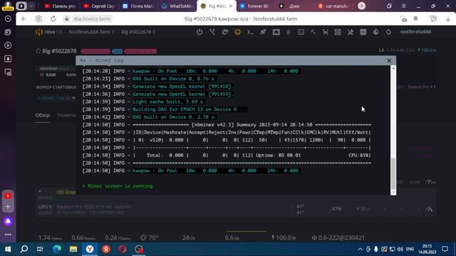Switch to the car manufa browser tab
Image resolution: width=456 pixels, height=256 pixels.
[x=333, y=6]
